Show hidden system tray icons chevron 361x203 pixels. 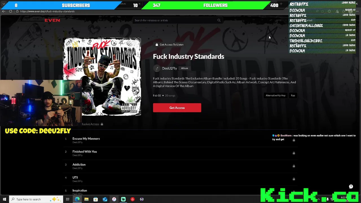pos(319,199)
